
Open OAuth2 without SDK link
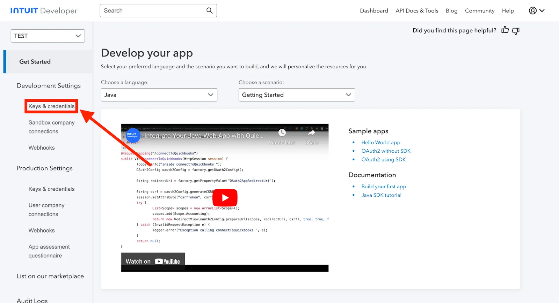coord(386,151)
